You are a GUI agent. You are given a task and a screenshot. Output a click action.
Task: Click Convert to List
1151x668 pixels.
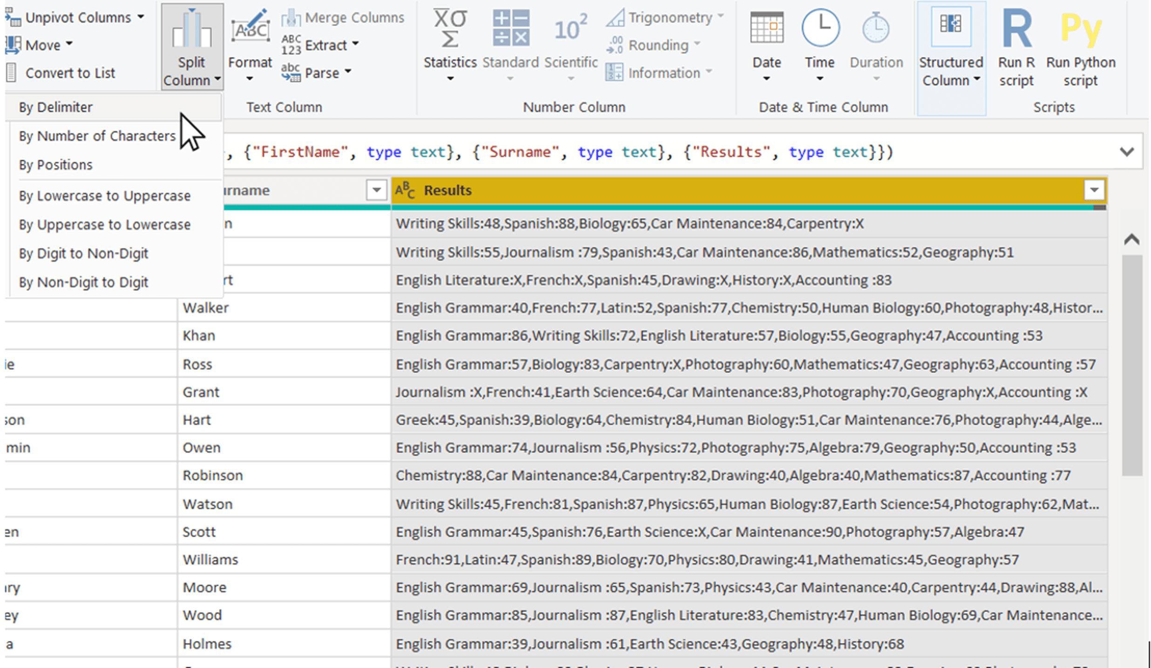[70, 73]
